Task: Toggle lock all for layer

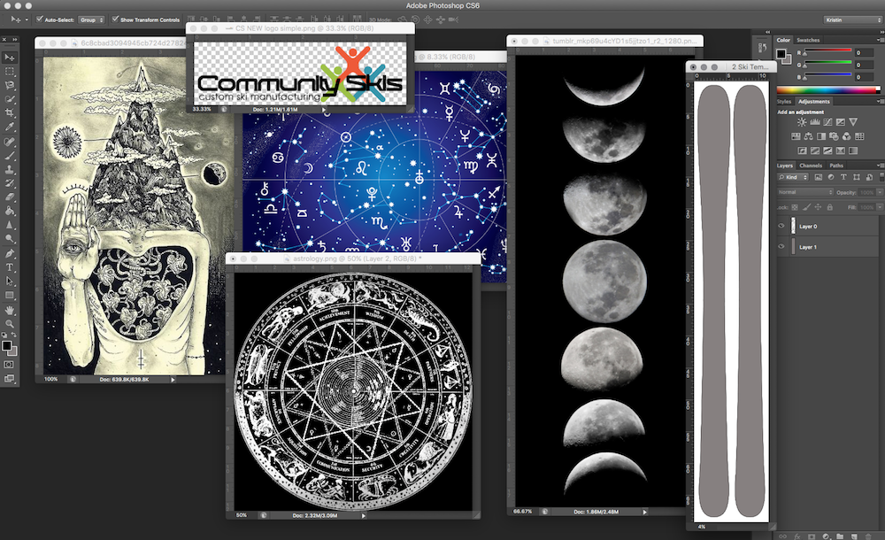Action: pyautogui.click(x=830, y=207)
